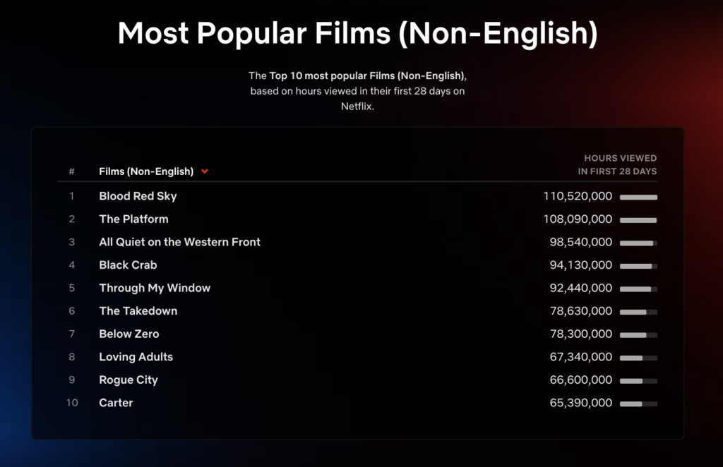723x467 pixels.
Task: Open the Blood Red Sky title
Action: (138, 196)
